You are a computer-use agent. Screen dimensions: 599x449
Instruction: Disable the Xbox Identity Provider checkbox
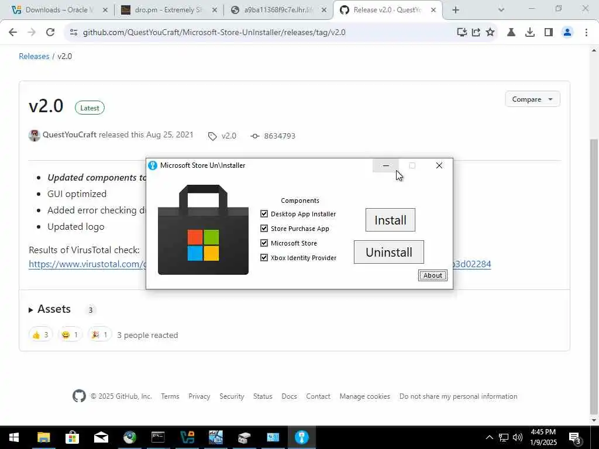[264, 257]
